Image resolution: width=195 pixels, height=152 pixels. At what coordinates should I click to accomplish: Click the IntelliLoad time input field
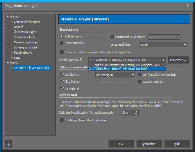(x=127, y=113)
